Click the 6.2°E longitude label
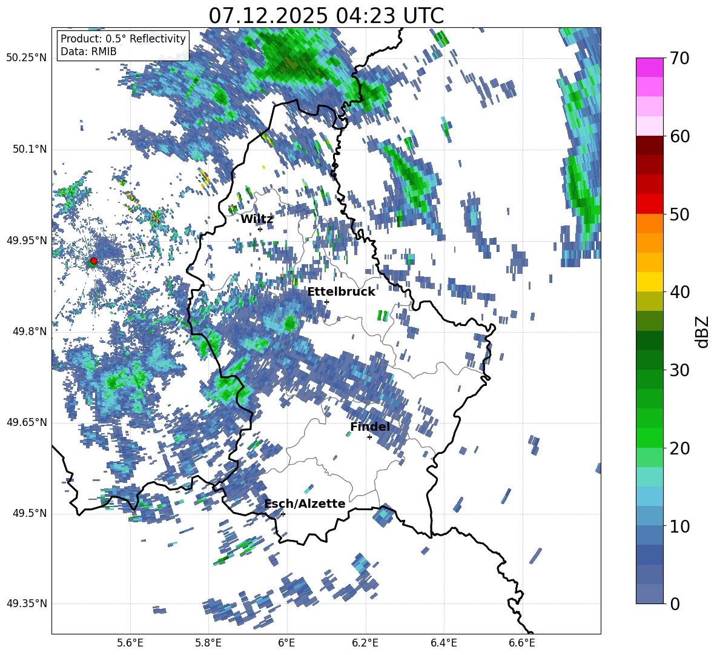Screen dimensions: 717x655 click(x=365, y=643)
